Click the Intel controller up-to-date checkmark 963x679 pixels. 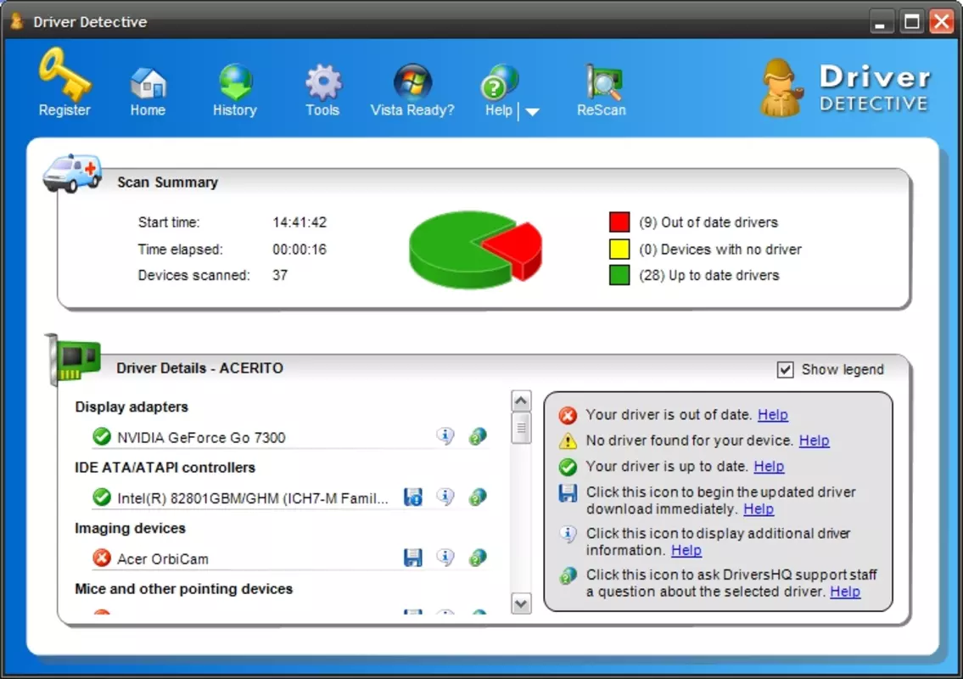tap(101, 497)
